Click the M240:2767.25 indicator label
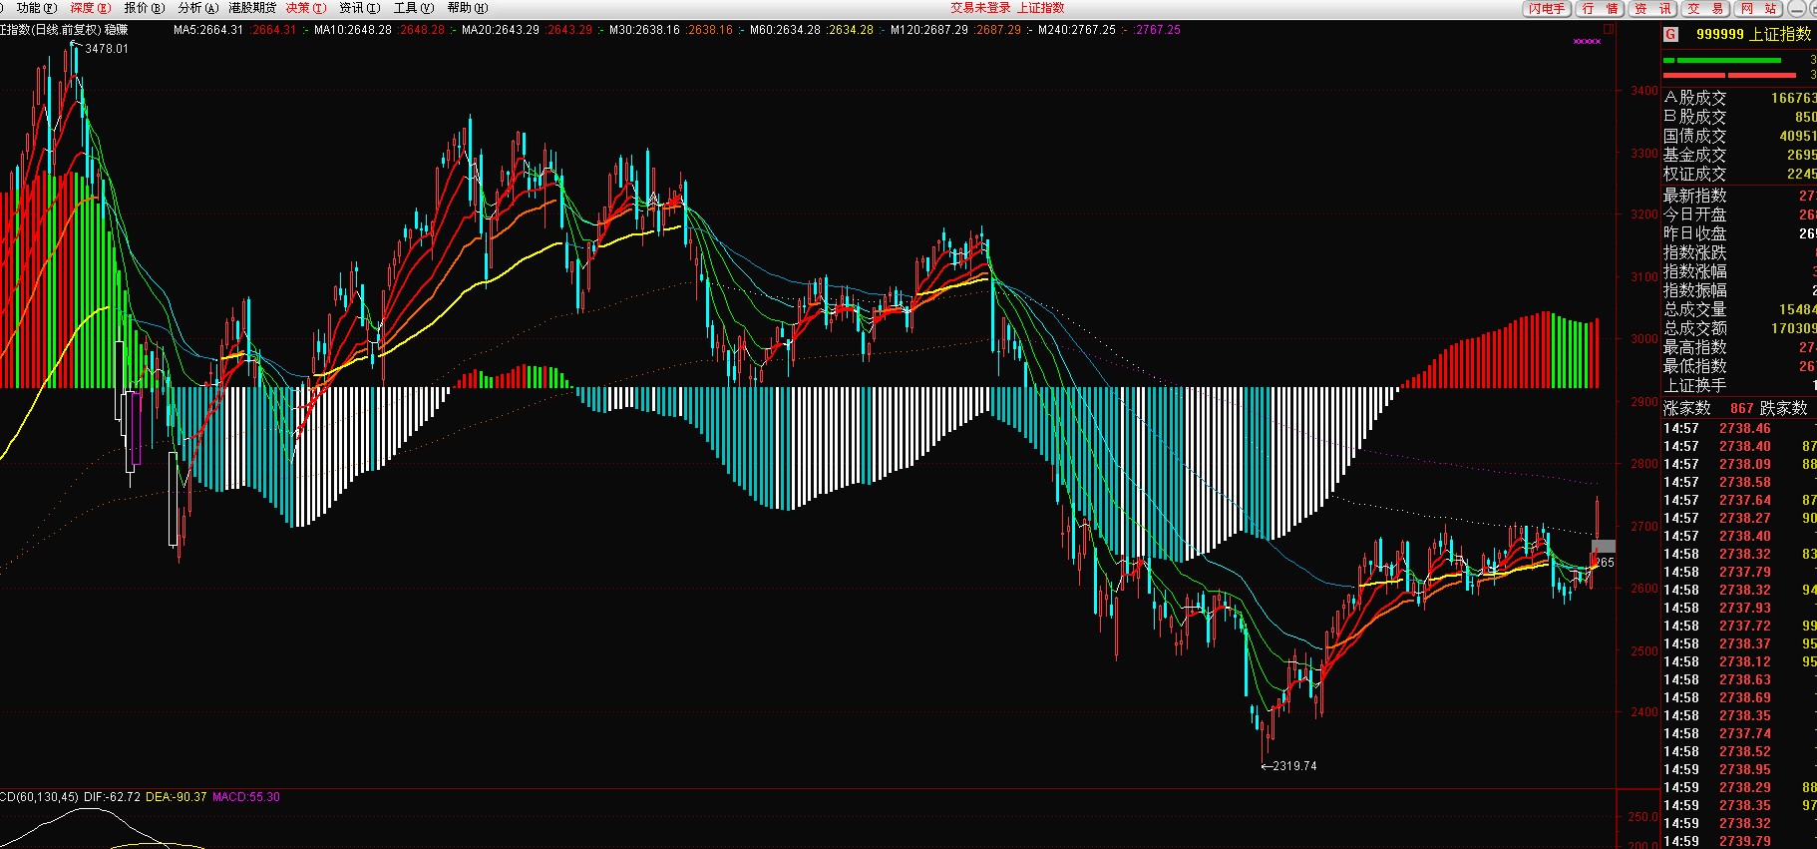This screenshot has height=849, width=1817. coord(1077,30)
